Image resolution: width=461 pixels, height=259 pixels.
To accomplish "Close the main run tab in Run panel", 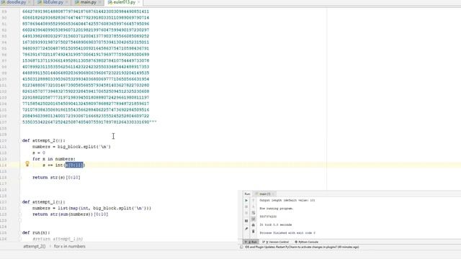I will (x=274, y=194).
